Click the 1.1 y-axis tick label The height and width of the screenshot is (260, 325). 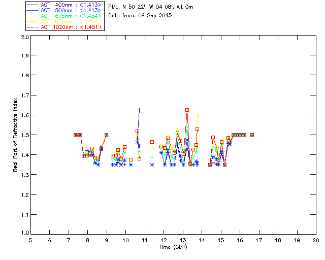pyautogui.click(x=25, y=215)
